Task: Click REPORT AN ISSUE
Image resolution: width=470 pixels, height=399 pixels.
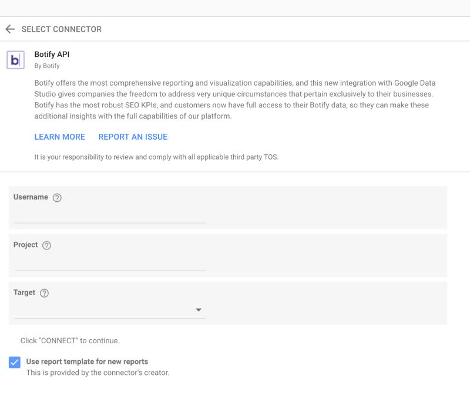Action: (x=133, y=137)
